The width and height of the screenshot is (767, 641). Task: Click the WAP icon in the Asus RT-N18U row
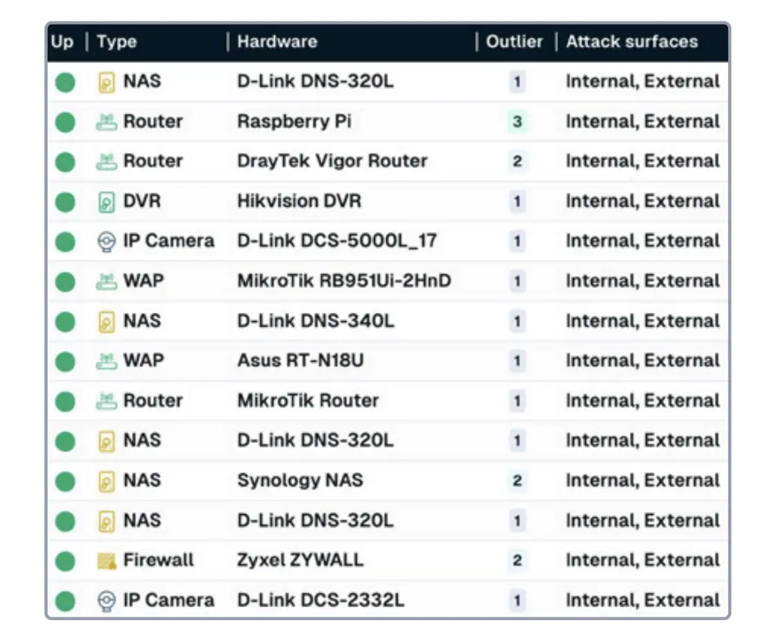106,361
